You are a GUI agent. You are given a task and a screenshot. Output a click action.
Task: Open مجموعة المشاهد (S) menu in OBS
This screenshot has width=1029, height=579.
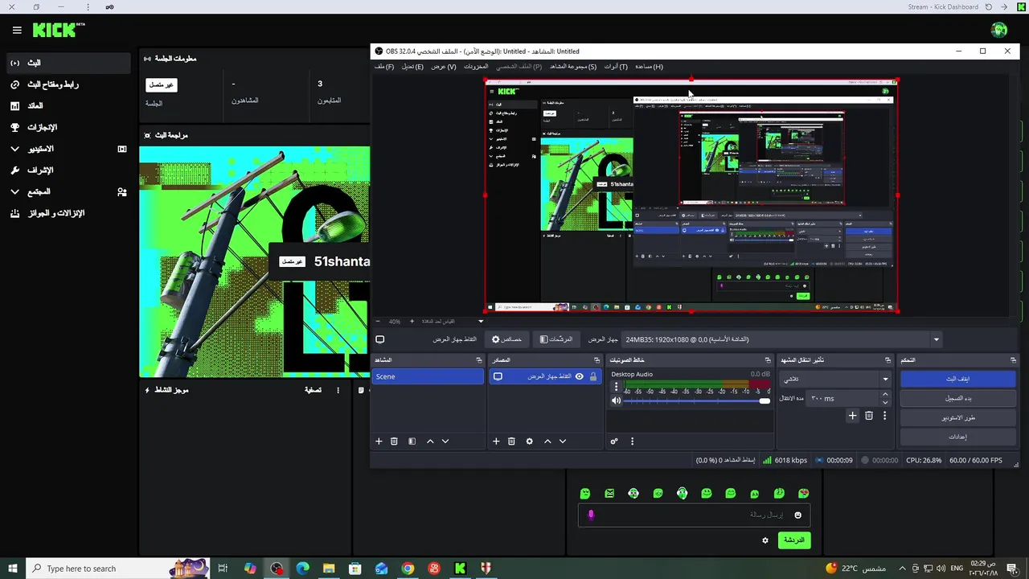573,67
